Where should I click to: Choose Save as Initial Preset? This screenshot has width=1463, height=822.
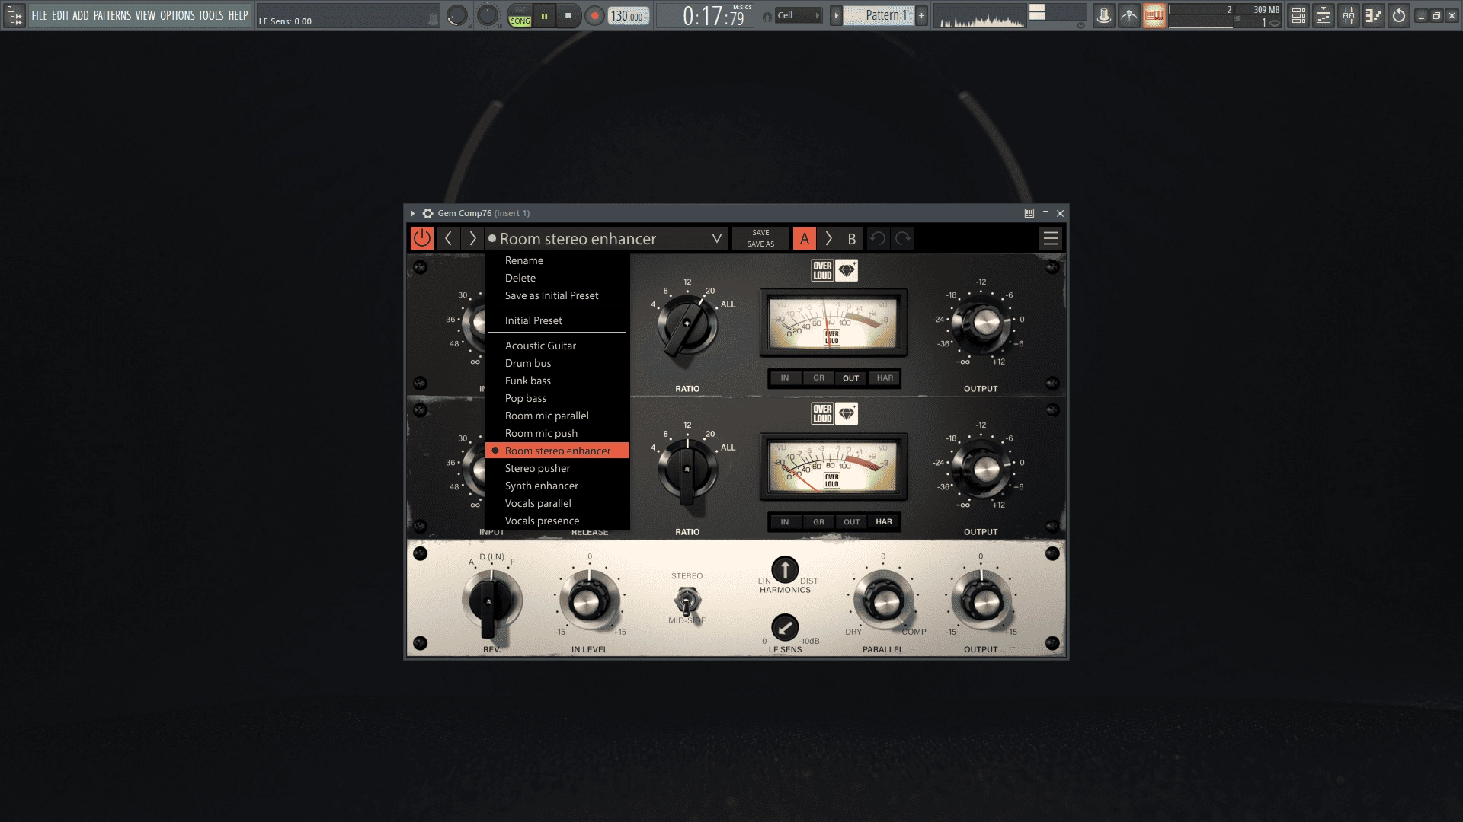pyautogui.click(x=557, y=295)
